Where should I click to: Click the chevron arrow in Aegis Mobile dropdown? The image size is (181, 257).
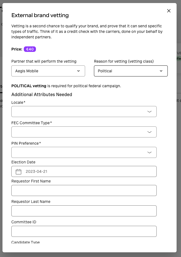[x=78, y=71]
